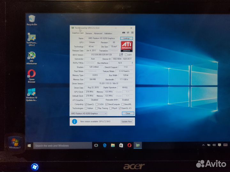Open the TechPowerUp GPU-Z desktop shortcut

(x=32, y=39)
